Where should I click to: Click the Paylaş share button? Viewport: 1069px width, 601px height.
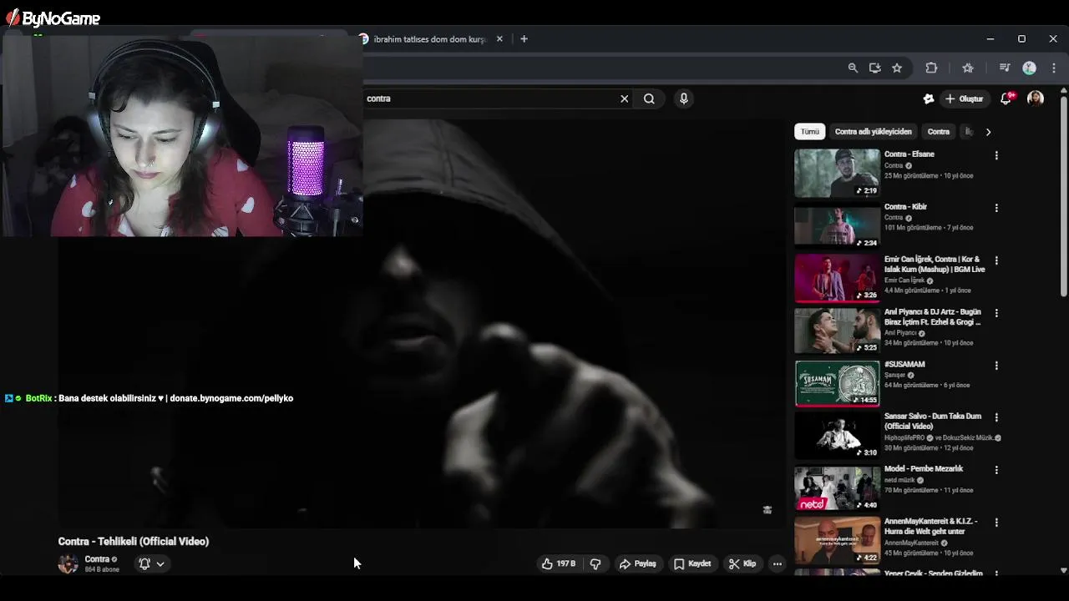point(637,563)
